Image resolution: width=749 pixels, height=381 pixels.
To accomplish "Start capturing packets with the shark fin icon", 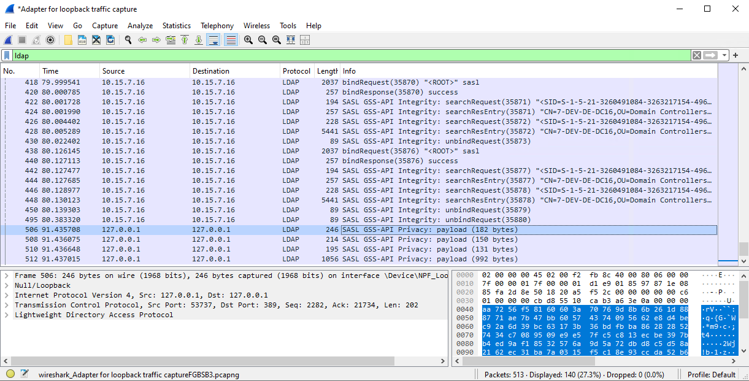I will point(8,40).
